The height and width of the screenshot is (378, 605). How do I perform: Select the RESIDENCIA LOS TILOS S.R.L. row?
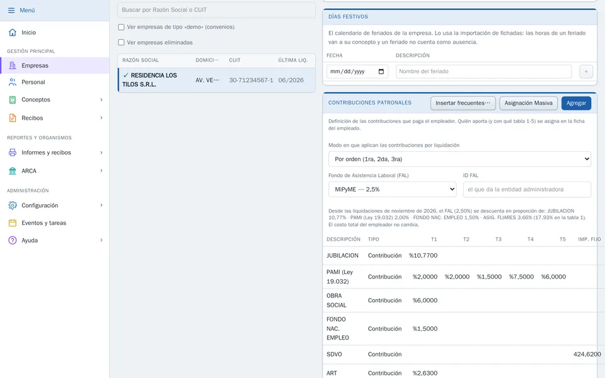(216, 80)
